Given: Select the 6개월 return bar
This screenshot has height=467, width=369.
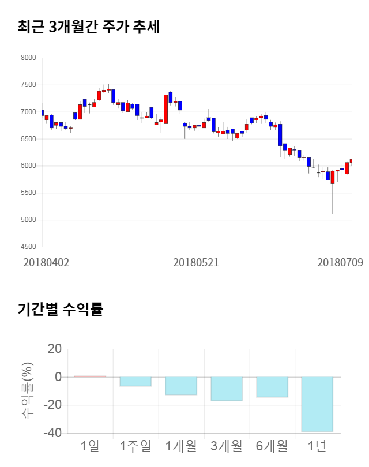Looking at the screenshot, I should 272,387.
